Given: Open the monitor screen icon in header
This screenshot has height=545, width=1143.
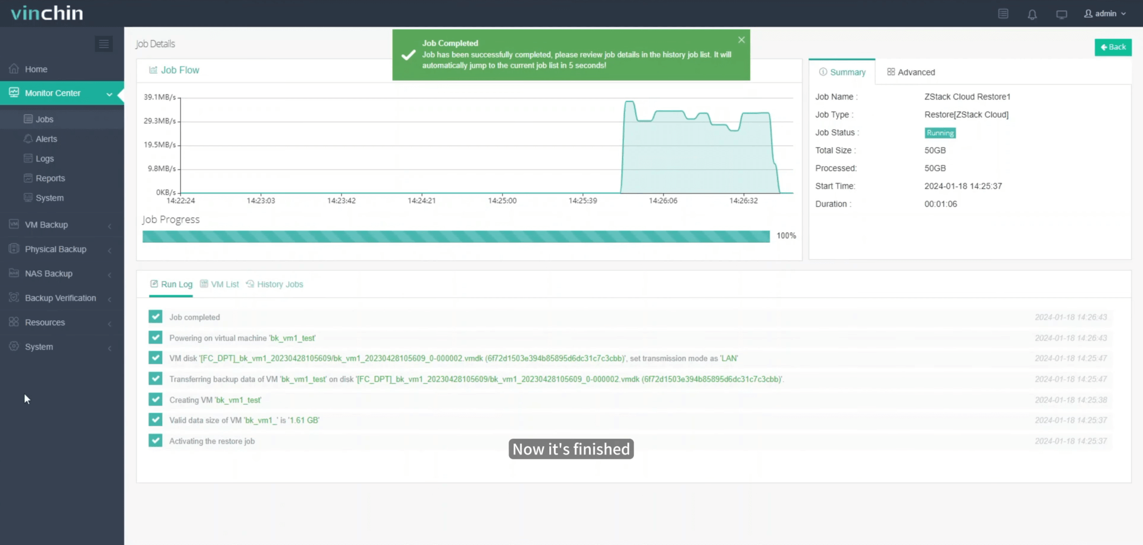Looking at the screenshot, I should click(1061, 14).
